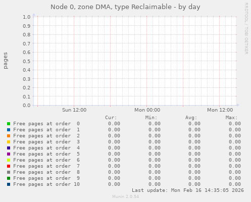Select the 'Free pages at order 9' label

[x=46, y=178]
